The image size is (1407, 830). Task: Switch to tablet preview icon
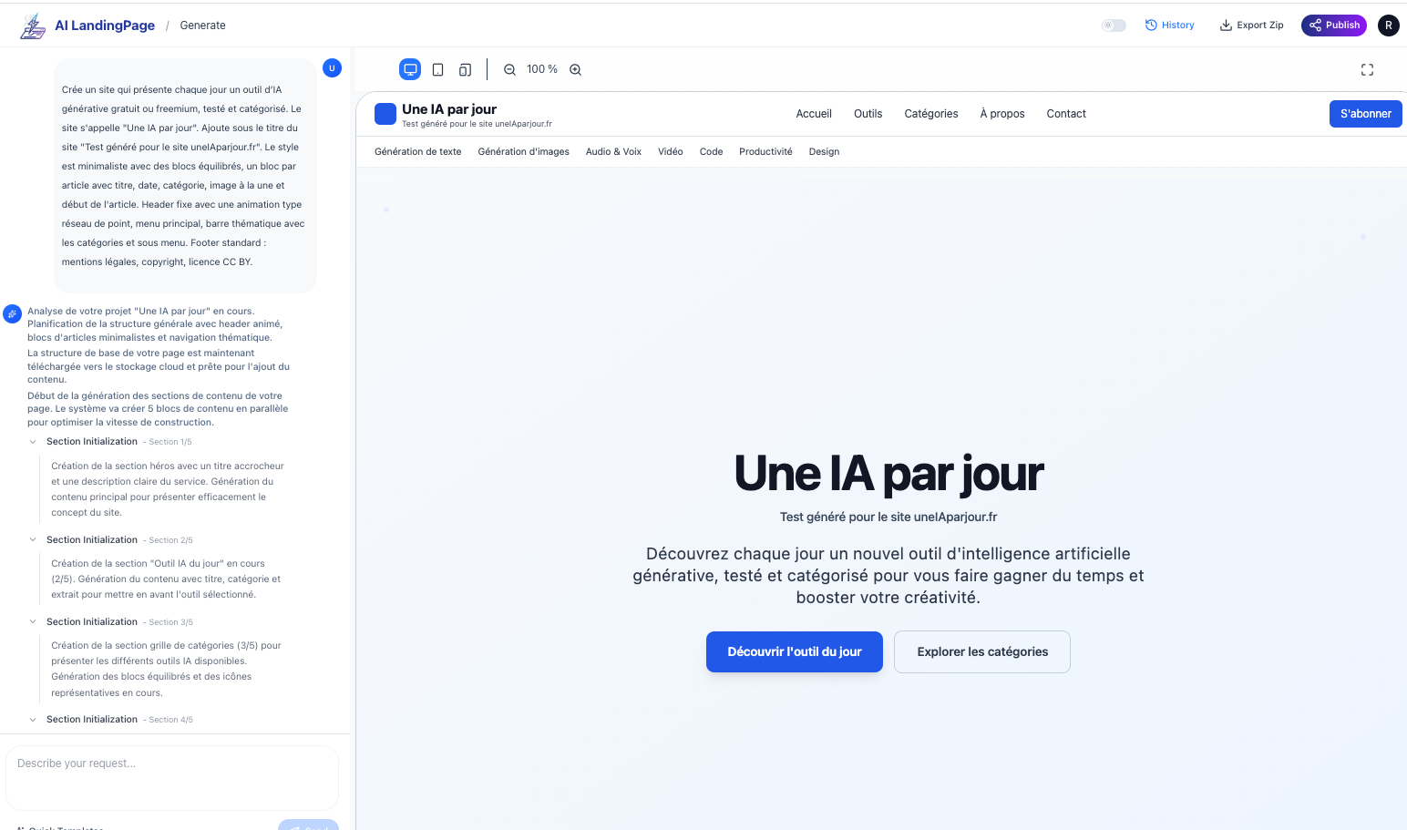(x=437, y=69)
